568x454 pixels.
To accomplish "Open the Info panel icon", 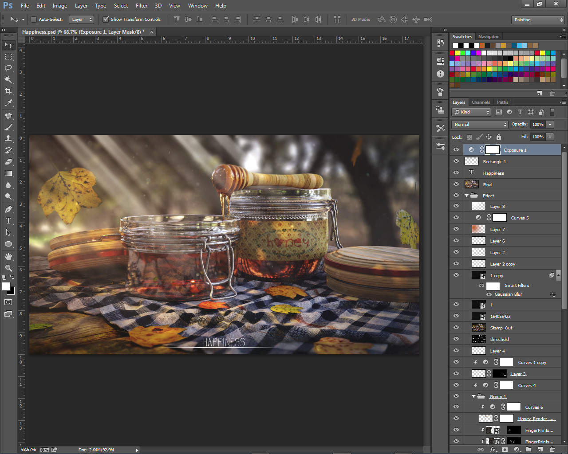I will (x=440, y=74).
